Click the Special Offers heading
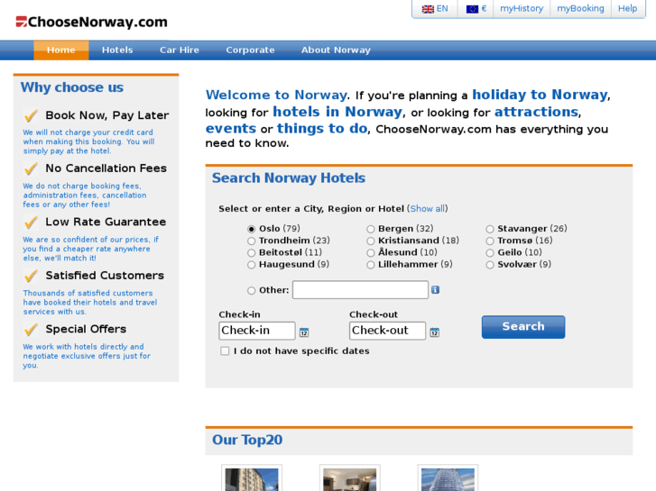This screenshot has width=656, height=491. (86, 329)
